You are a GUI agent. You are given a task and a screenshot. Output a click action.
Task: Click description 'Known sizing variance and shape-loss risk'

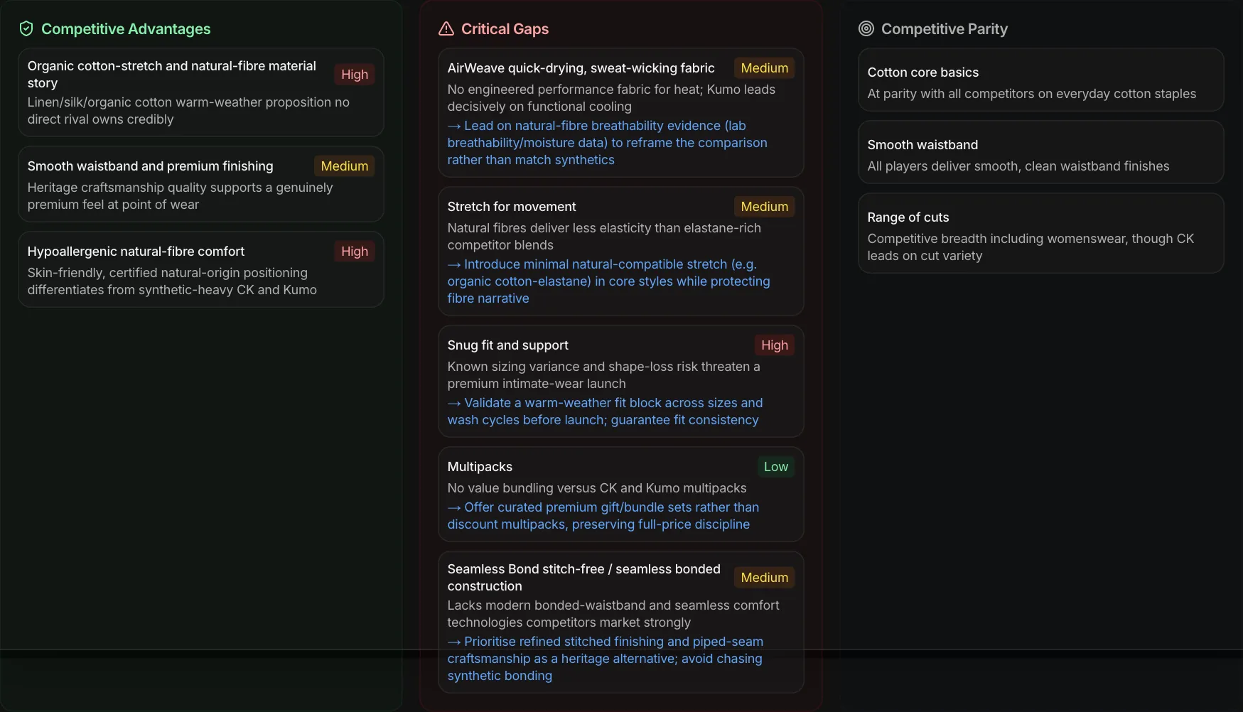click(604, 375)
